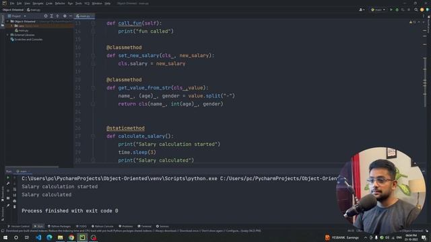Open Python Console tool window
The width and height of the screenshot is (431, 242).
pos(102,227)
